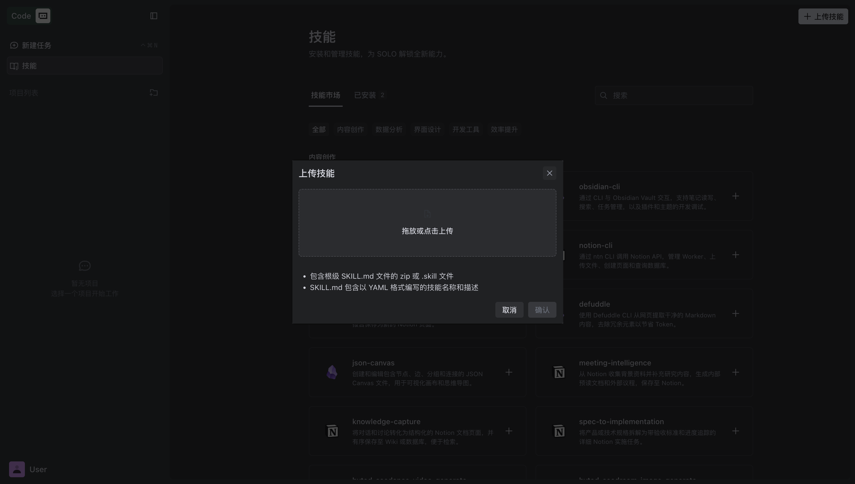Click the 上传技能 button at top right

(x=823, y=16)
